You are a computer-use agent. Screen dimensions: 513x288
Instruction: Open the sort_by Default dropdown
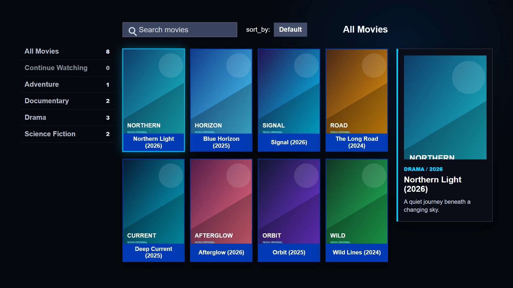pyautogui.click(x=290, y=30)
